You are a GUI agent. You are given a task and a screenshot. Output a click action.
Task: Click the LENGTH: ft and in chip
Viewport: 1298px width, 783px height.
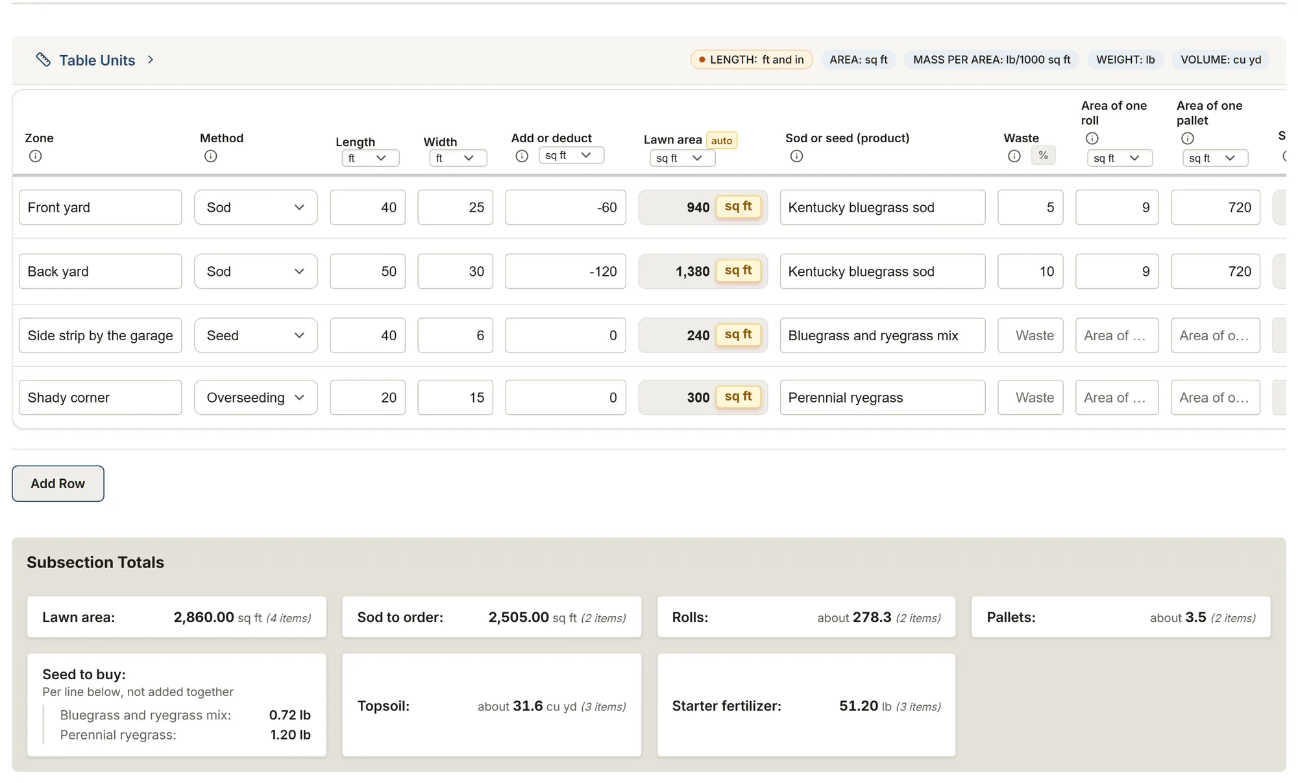[752, 60]
